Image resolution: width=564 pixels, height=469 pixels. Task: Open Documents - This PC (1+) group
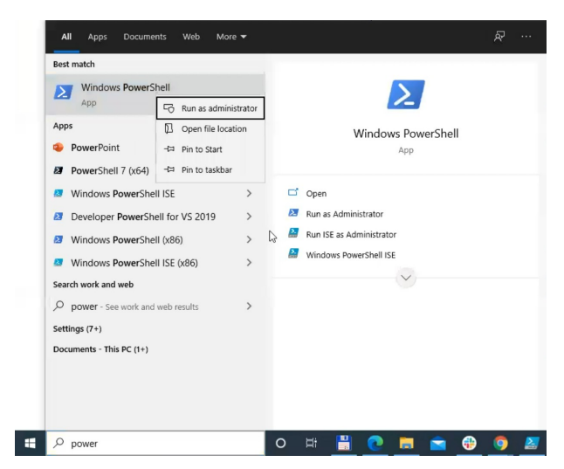100,349
